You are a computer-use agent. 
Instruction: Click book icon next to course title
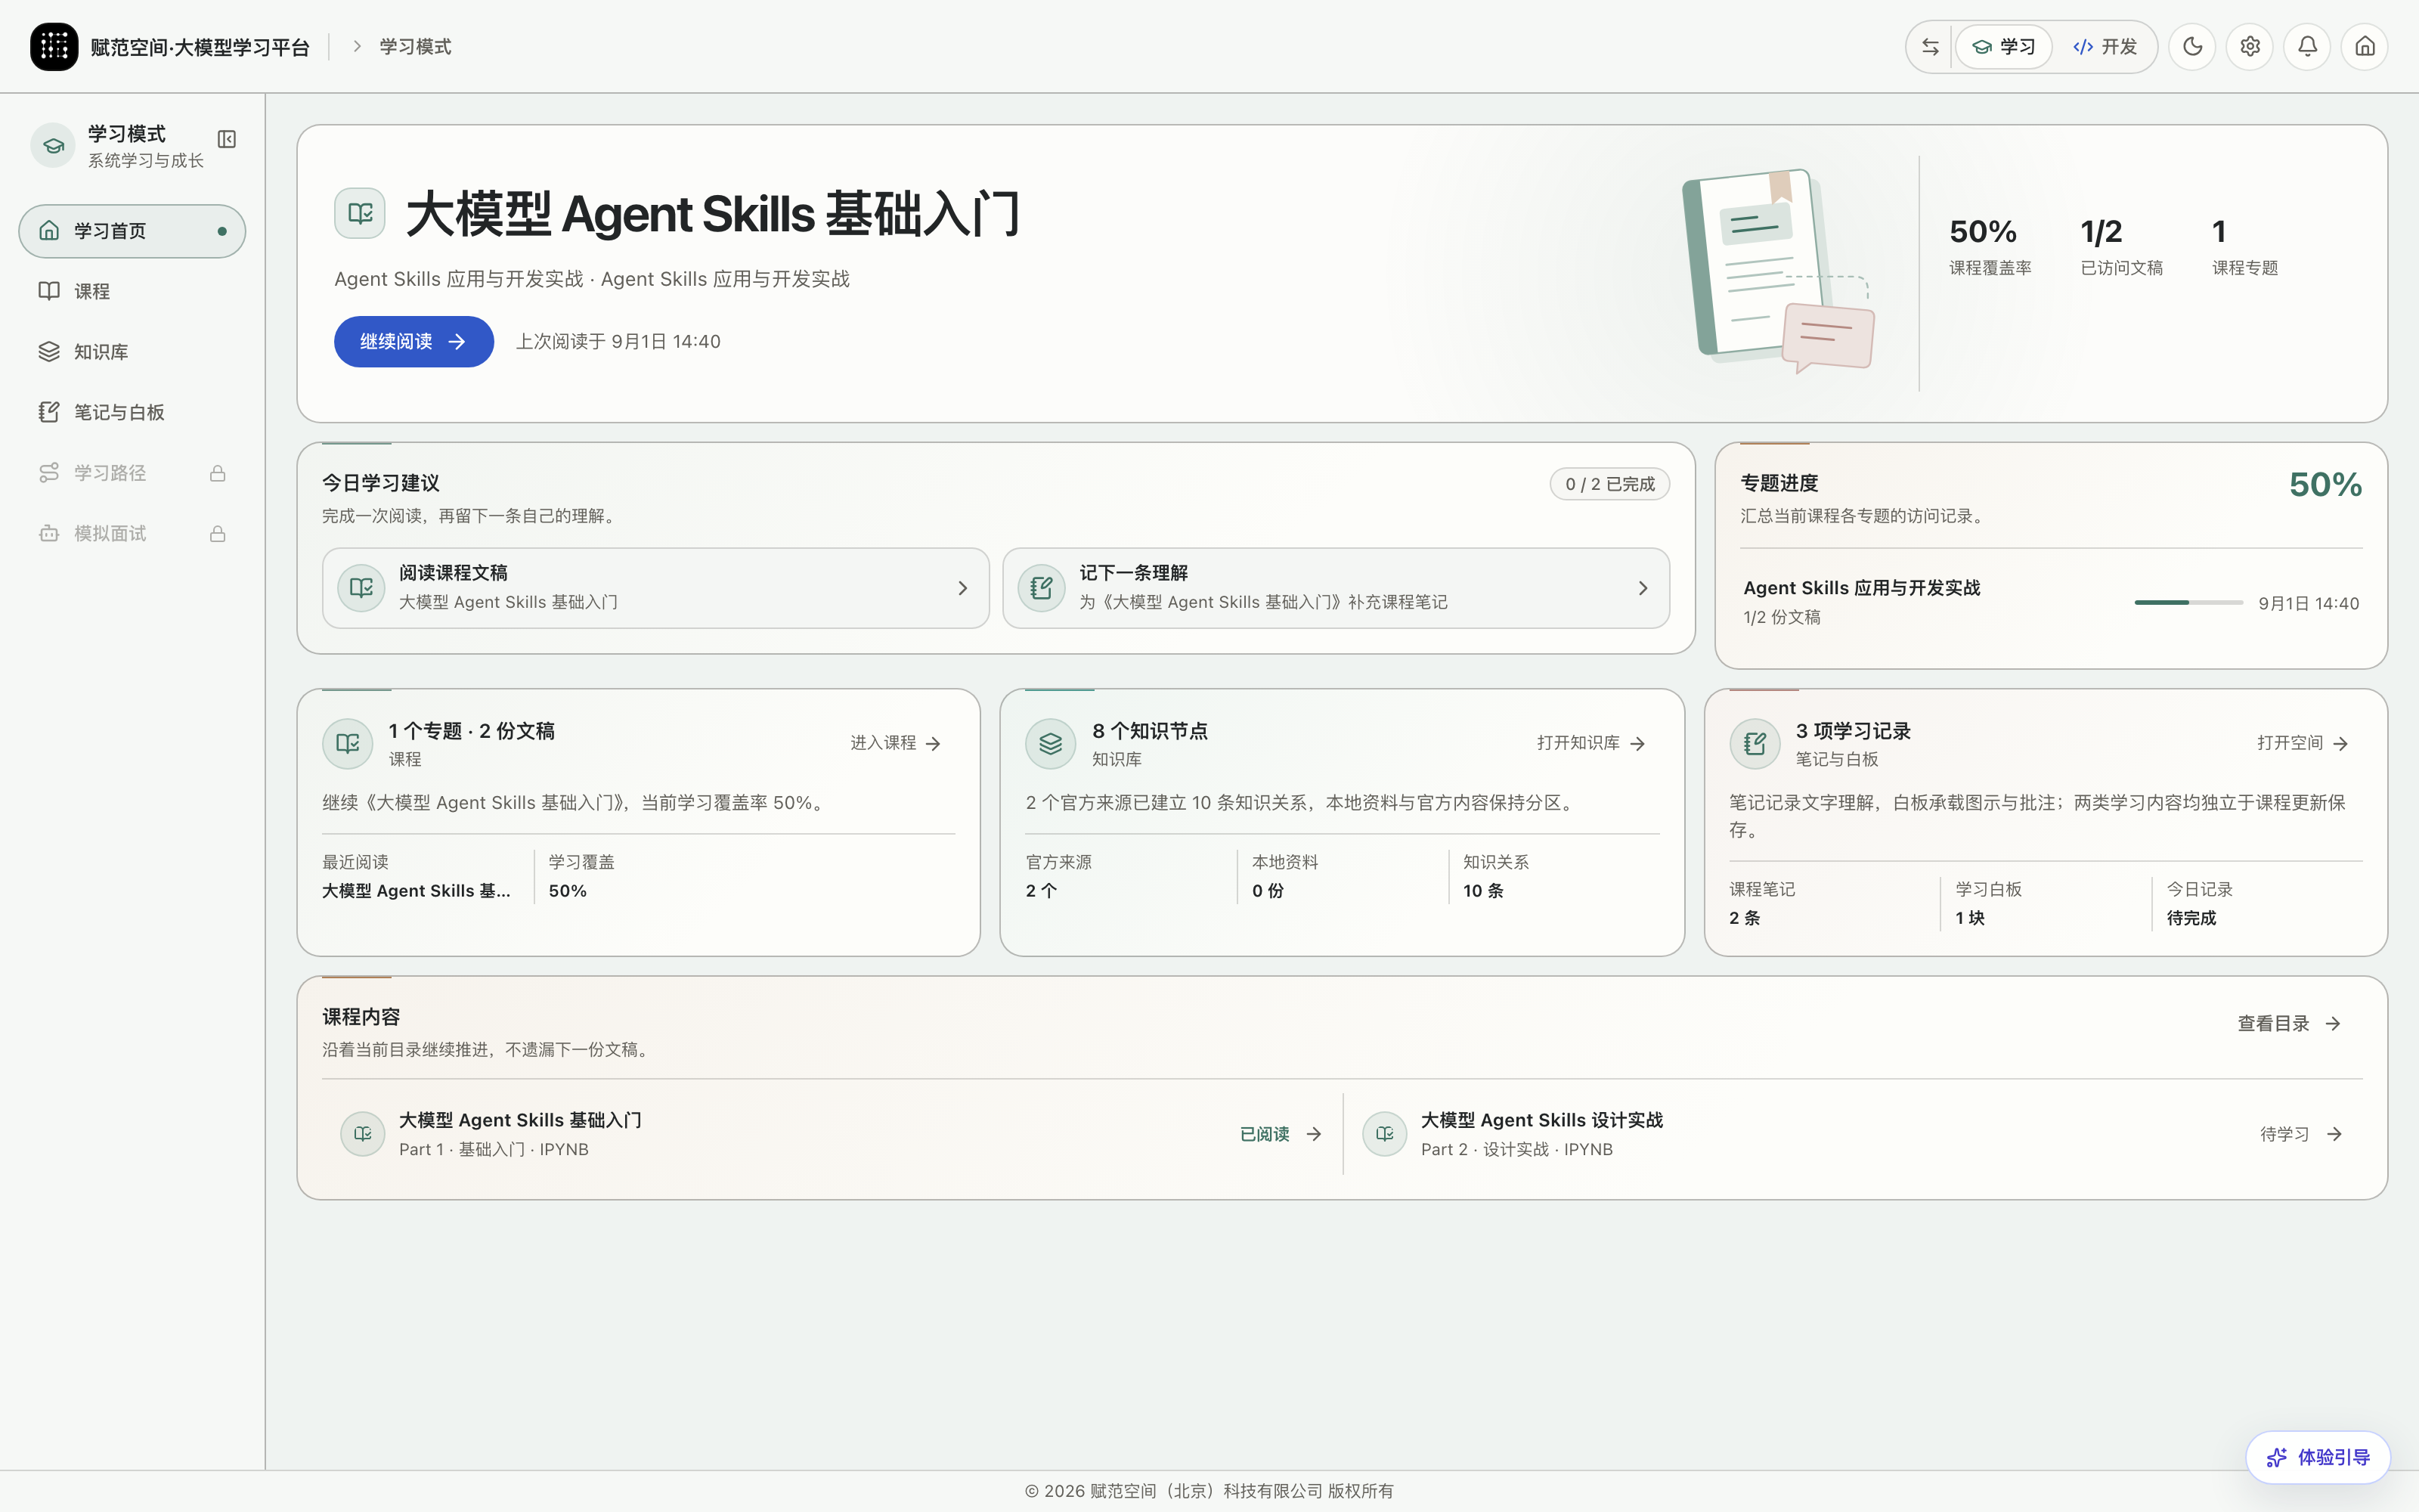click(x=360, y=213)
